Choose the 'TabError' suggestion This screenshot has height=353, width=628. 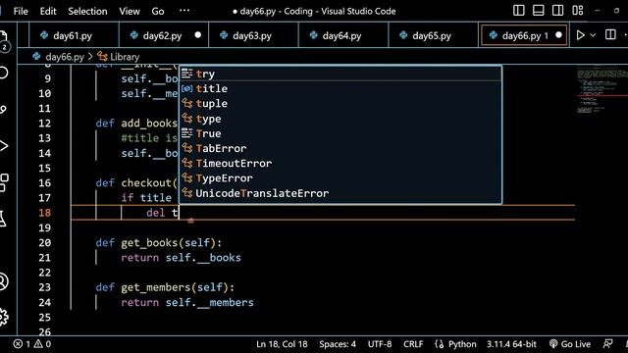(340, 148)
